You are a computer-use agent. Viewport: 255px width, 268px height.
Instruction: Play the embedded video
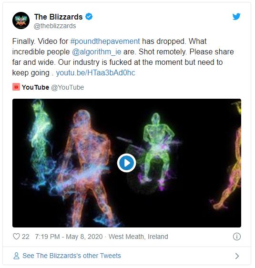[127, 163]
